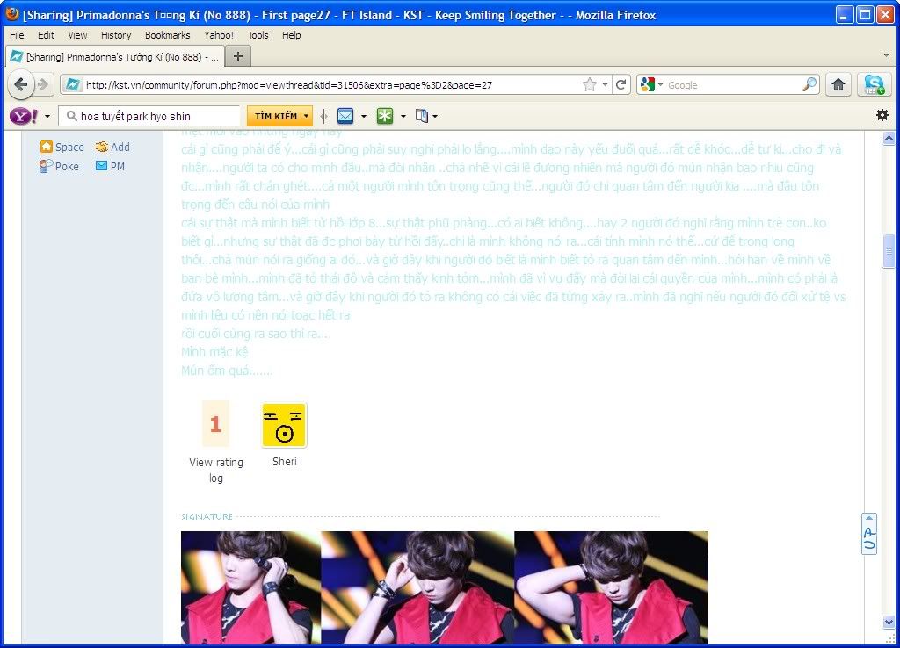The image size is (900, 648).
Task: Expand the bookmarks book icon dropdown arrow
Action: 435,117
